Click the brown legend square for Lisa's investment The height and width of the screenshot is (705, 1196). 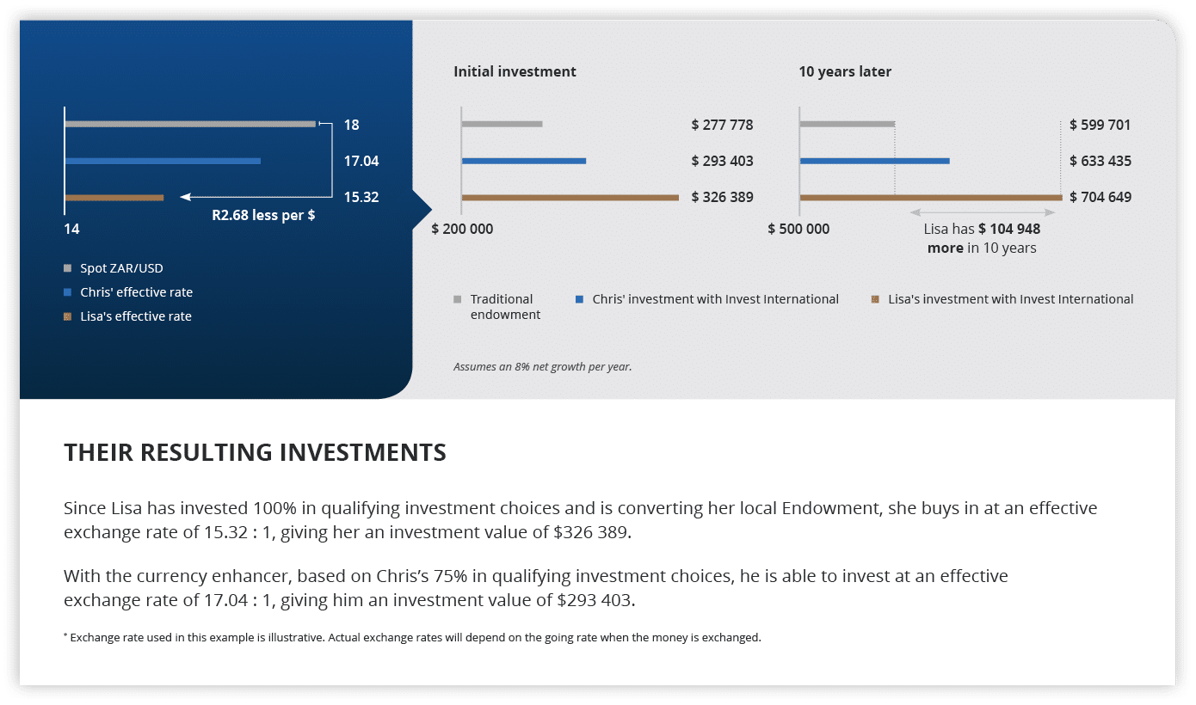tap(875, 299)
